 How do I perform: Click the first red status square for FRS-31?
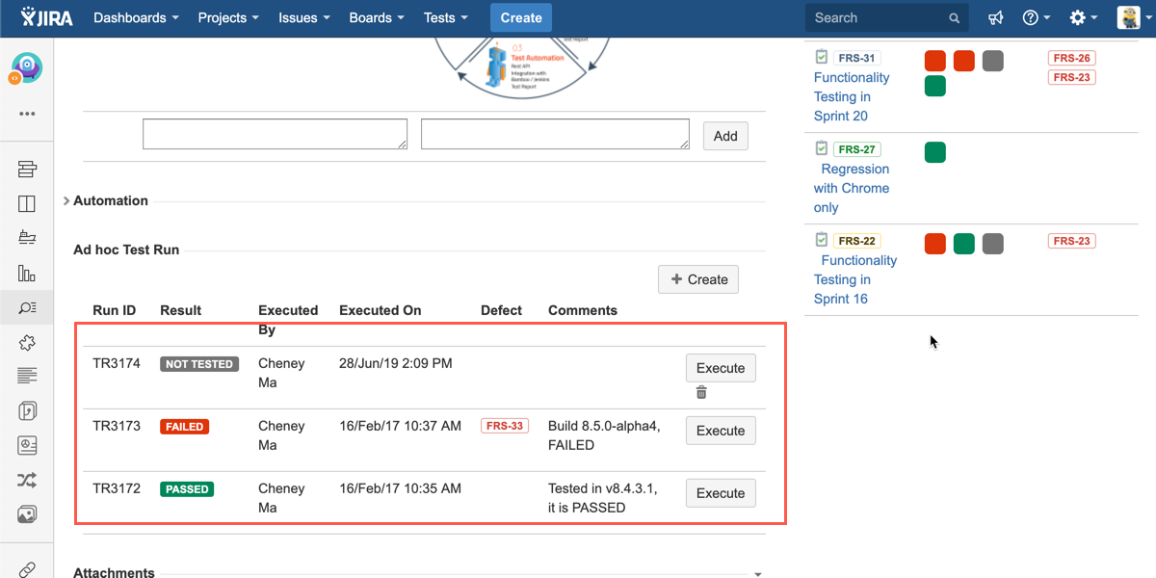click(x=934, y=62)
